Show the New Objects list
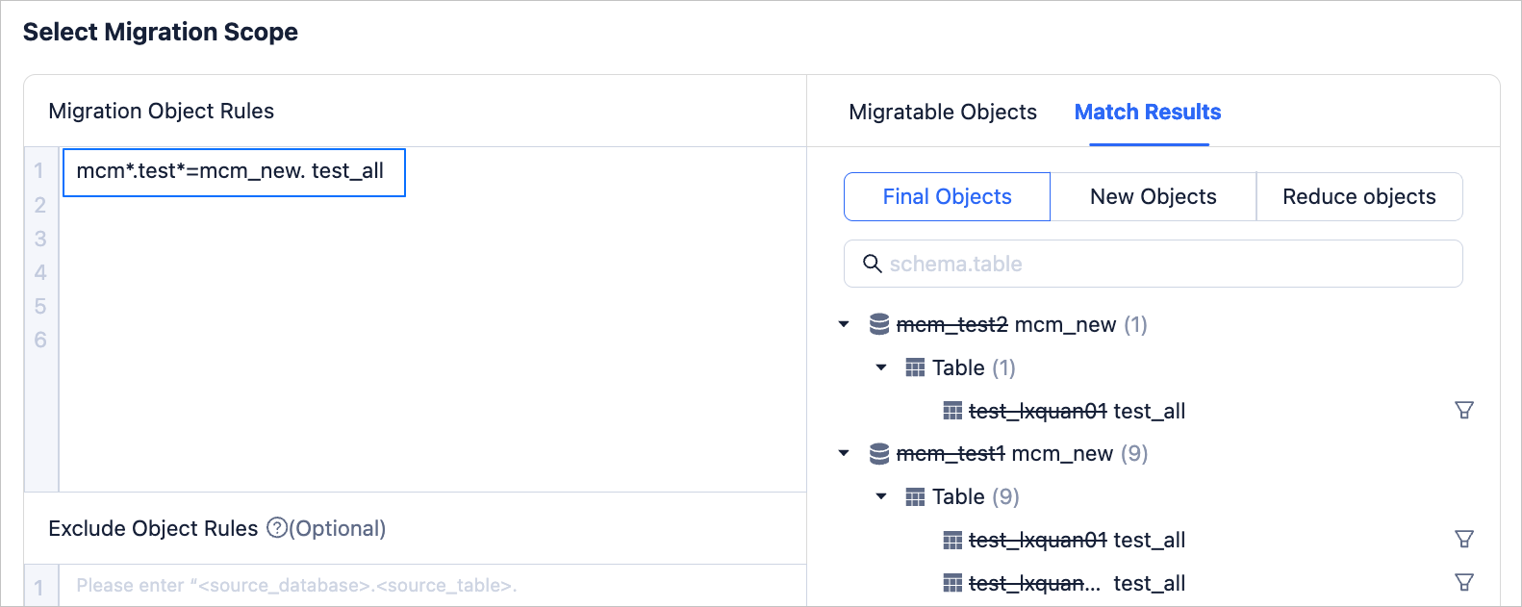 pos(1153,197)
